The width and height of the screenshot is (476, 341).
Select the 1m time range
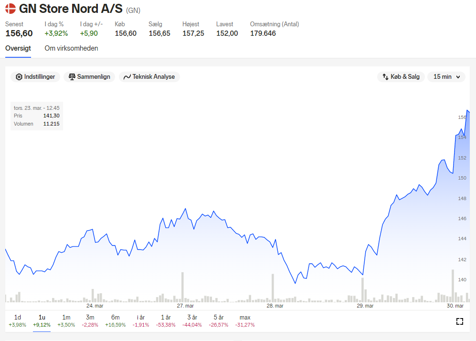(x=66, y=321)
